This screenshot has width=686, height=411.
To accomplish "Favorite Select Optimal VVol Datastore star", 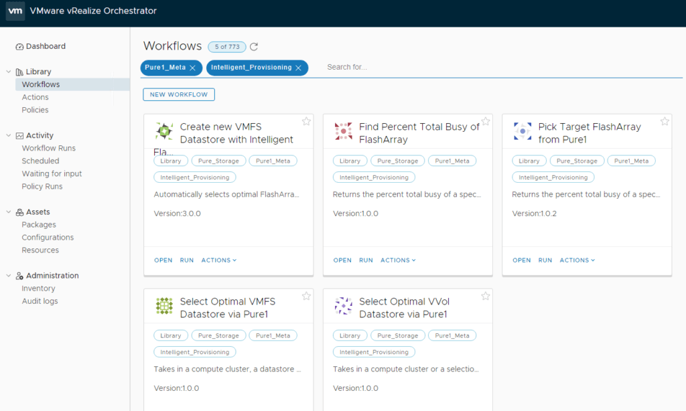I will [x=486, y=296].
